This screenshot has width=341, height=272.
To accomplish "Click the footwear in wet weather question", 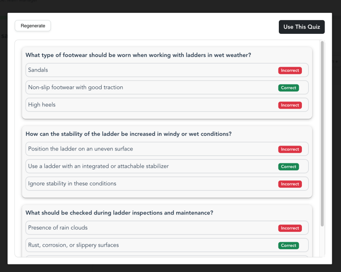I will 138,55.
